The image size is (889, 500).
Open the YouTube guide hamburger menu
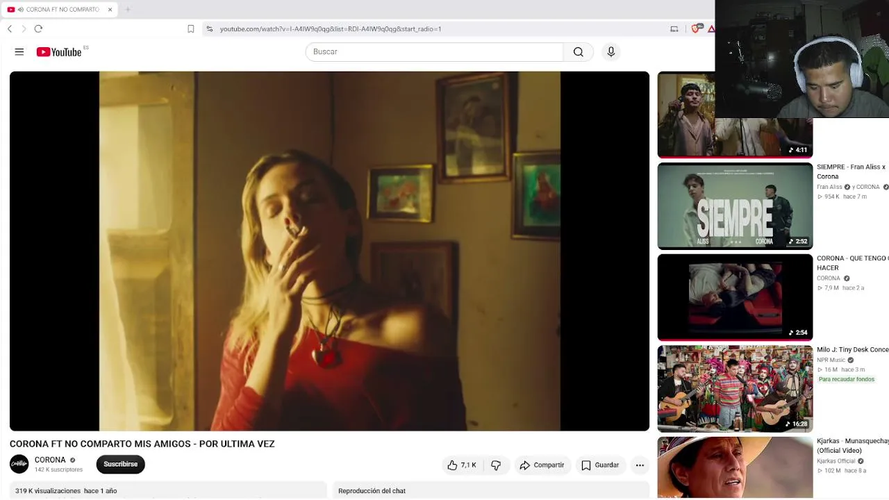click(x=19, y=52)
